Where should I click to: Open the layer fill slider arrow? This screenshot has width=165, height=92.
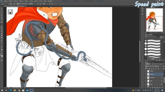(164, 69)
